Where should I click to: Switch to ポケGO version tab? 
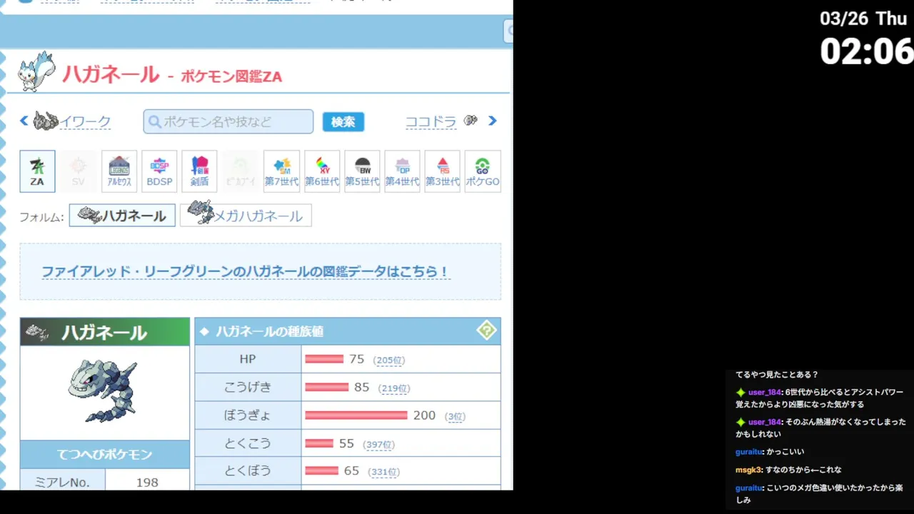click(x=483, y=171)
